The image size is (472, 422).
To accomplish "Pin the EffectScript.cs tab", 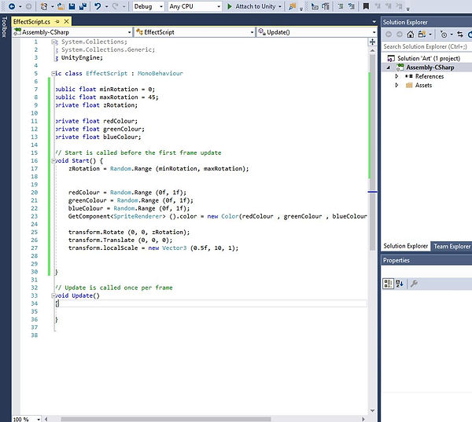I will pos(57,22).
